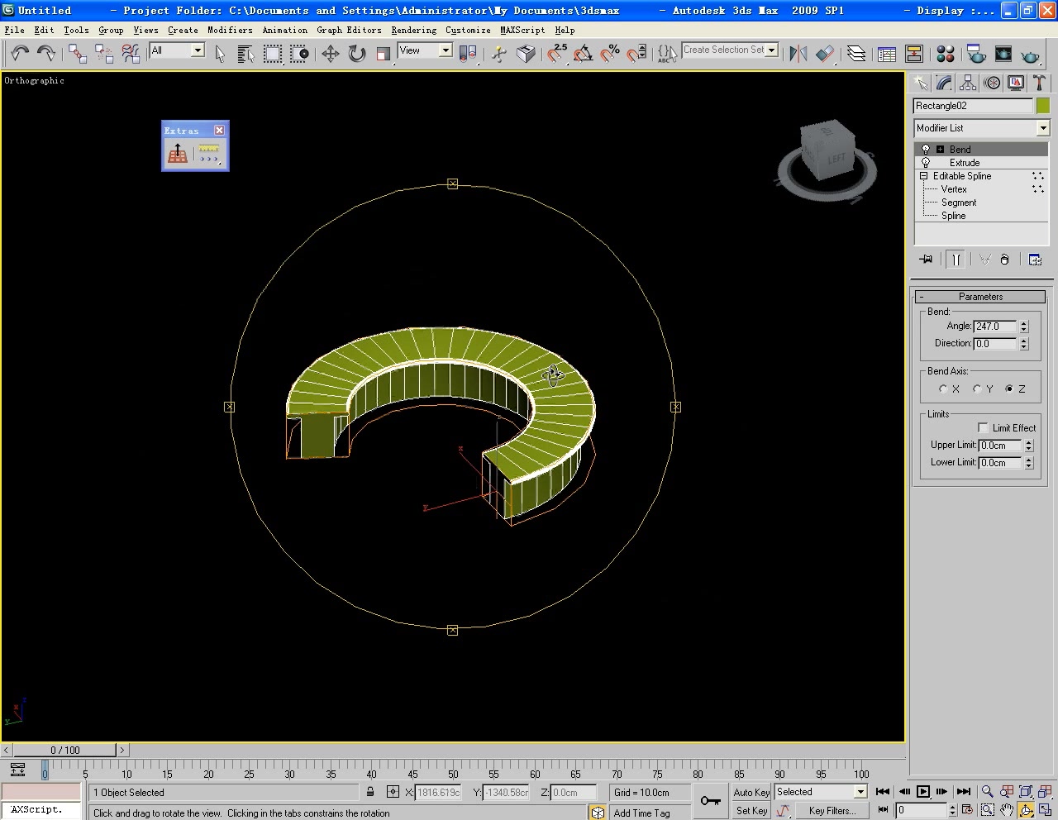The height and width of the screenshot is (820, 1058).
Task: Click the Mirror tool icon
Action: pos(798,55)
